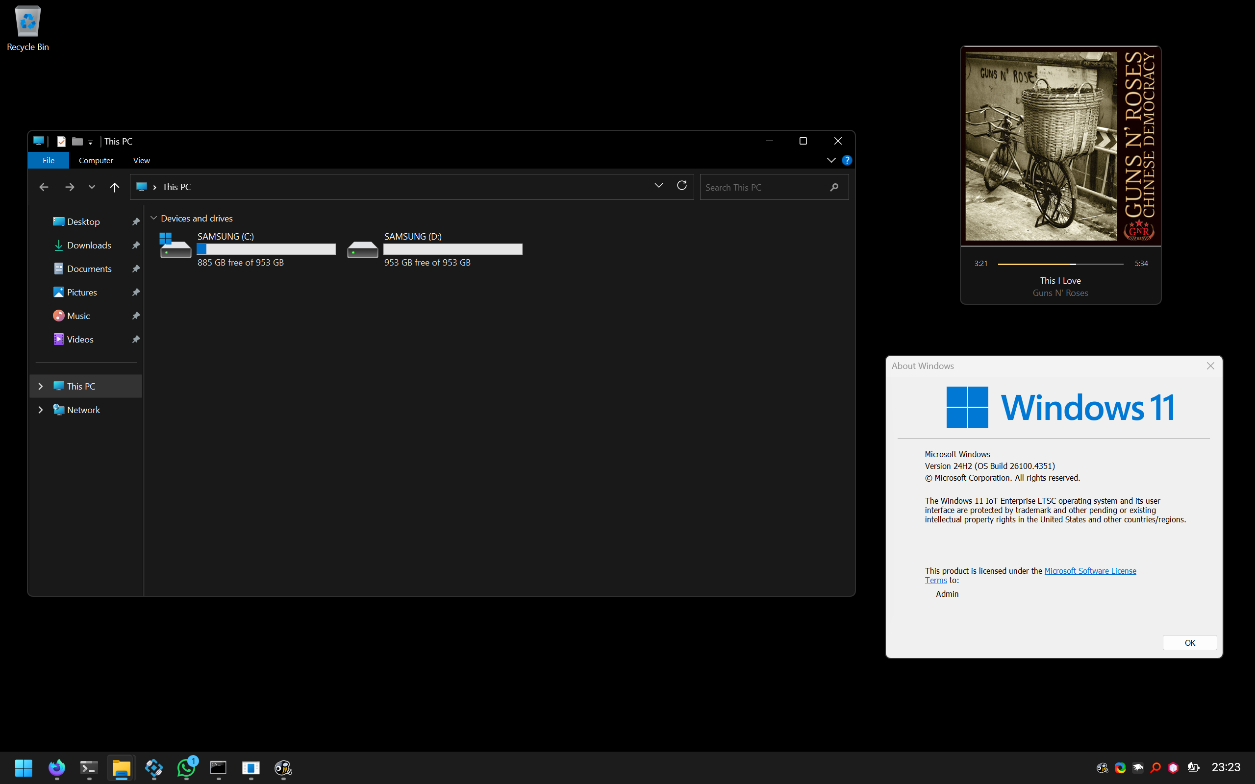The height and width of the screenshot is (784, 1255).
Task: Click the New folder quick access icon
Action: [77, 141]
